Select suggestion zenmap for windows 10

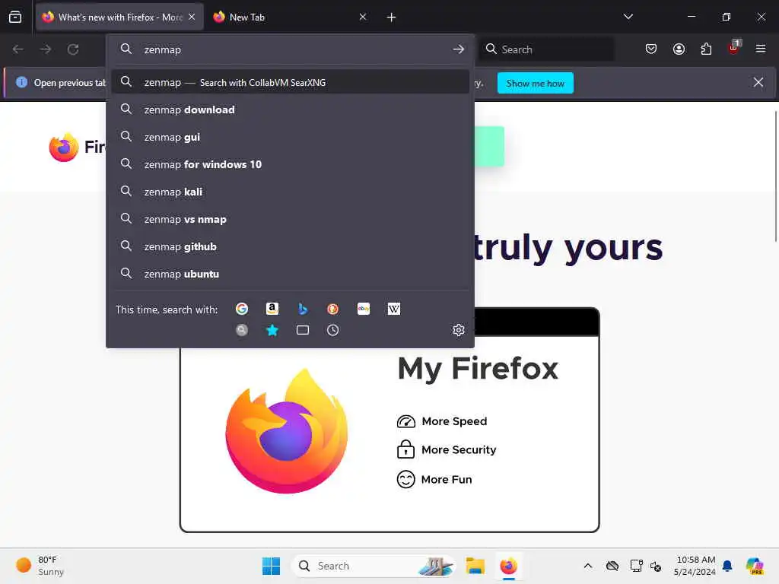[290, 164]
